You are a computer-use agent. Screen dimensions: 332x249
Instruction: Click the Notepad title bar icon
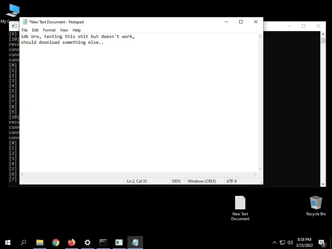click(25, 22)
